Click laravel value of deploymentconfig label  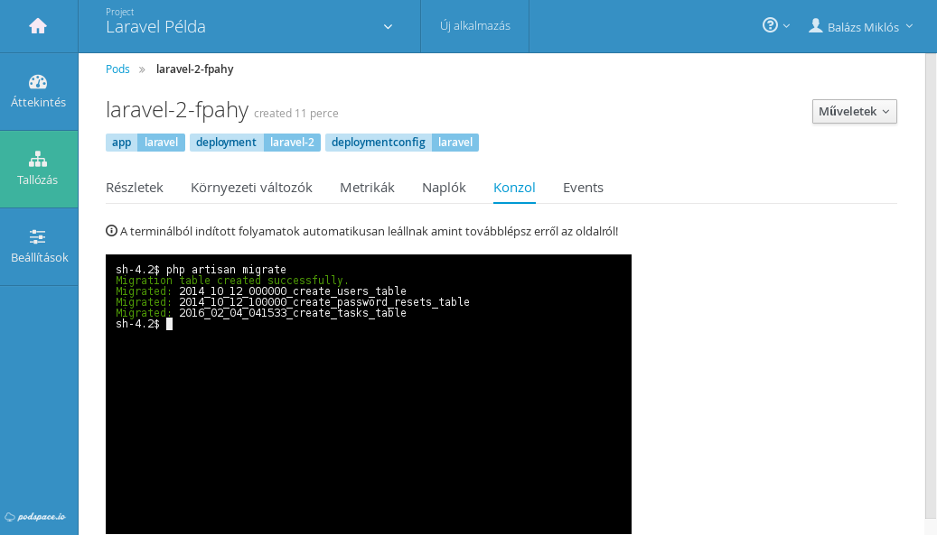coord(455,143)
